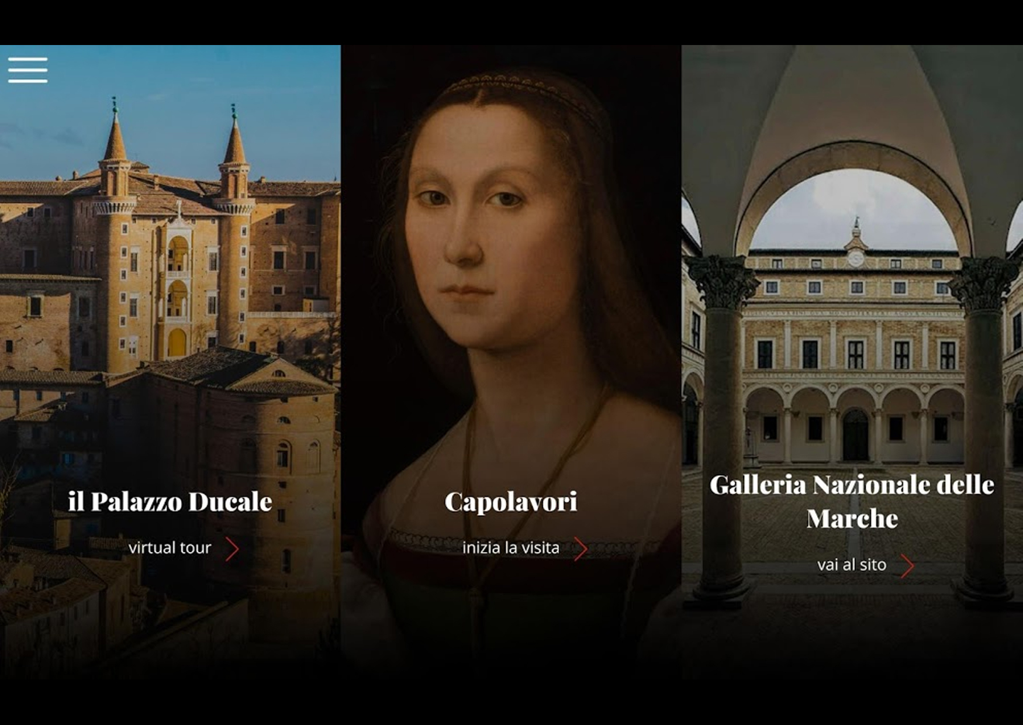Click the red arrow beside inizia la visita
This screenshot has width=1023, height=725.
580,549
